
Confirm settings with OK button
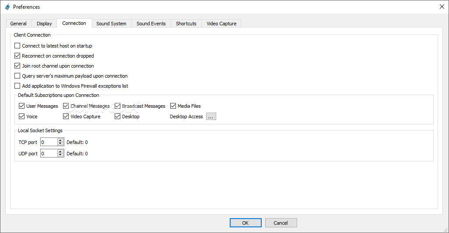246,223
